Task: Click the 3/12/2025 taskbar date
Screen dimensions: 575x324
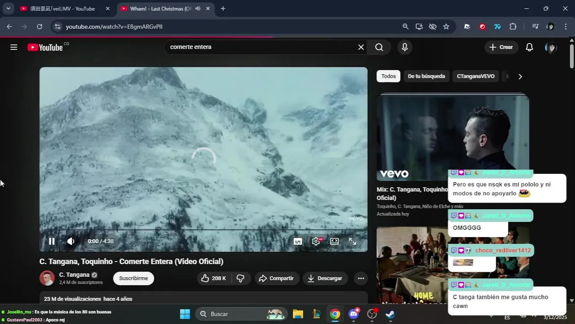Action: [x=555, y=317]
